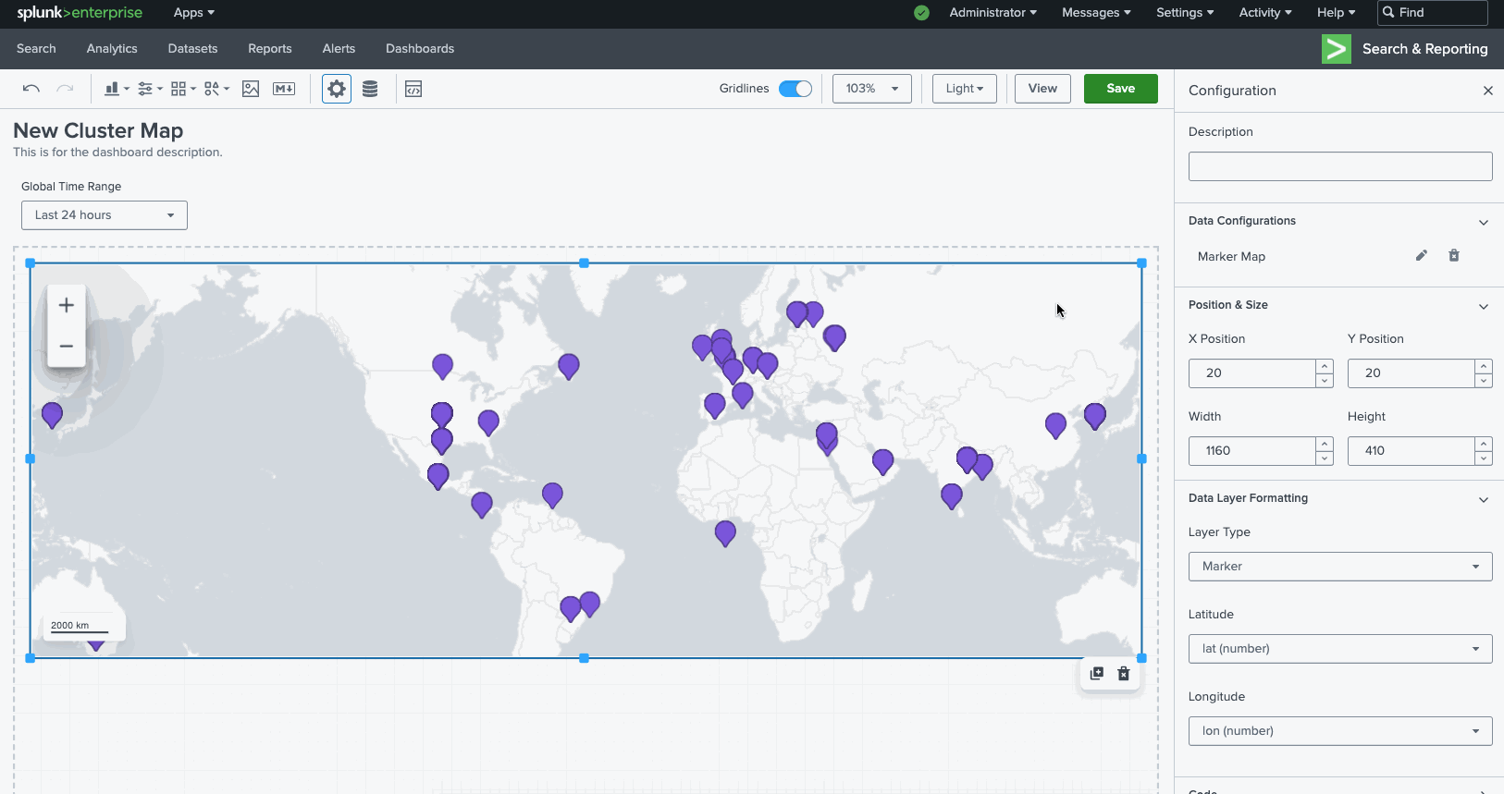Screen dimensions: 1504x794
Task: Open the Settings menu
Action: click(x=1184, y=13)
